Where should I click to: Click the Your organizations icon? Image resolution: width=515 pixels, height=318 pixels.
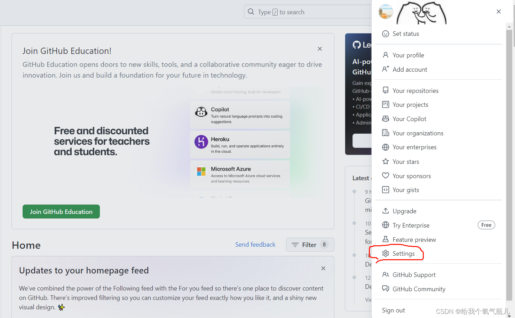coord(385,133)
